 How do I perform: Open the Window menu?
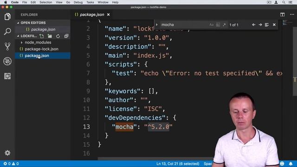pos(103,2)
